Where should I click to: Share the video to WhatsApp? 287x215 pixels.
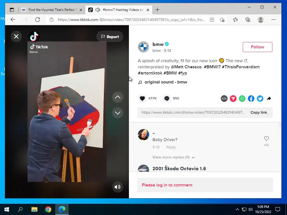pyautogui.click(x=242, y=99)
